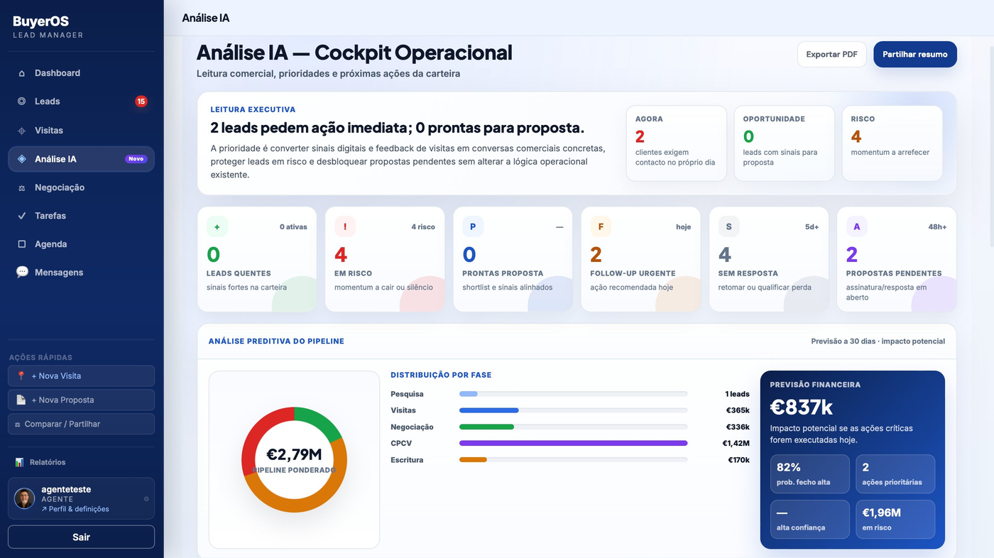Click the €365k Visitas amount
Screen dimensions: 994x558
pyautogui.click(x=738, y=410)
